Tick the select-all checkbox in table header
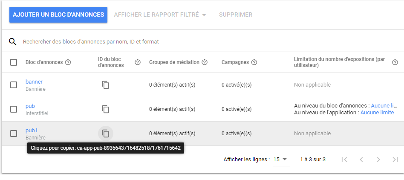This screenshot has height=180, width=404. point(14,62)
